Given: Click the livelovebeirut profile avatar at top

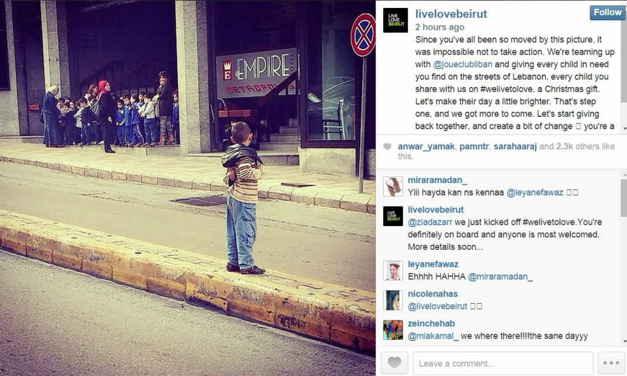Looking at the screenshot, I should click(x=396, y=20).
